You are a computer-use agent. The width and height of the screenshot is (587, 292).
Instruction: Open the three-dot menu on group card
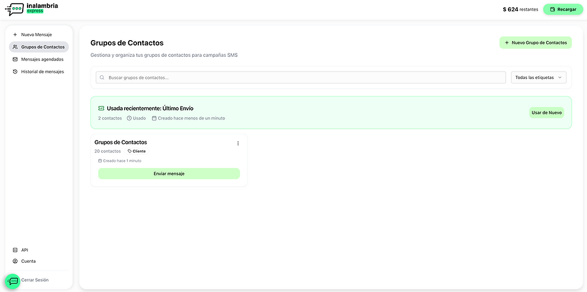(x=238, y=143)
